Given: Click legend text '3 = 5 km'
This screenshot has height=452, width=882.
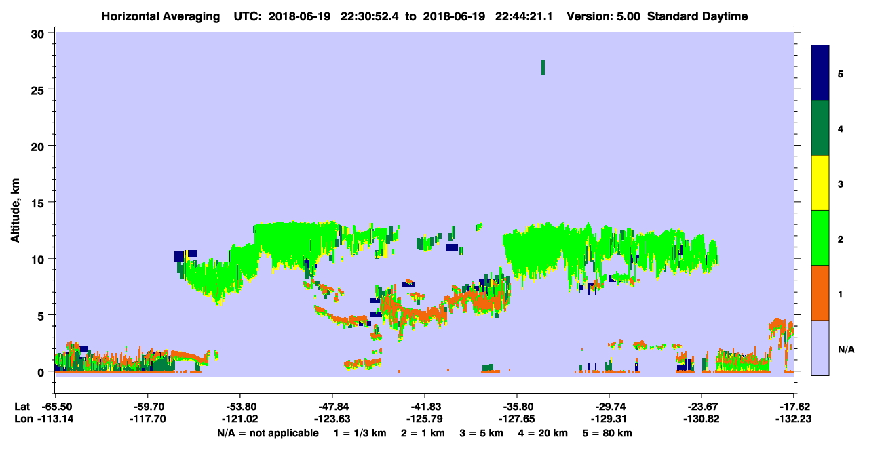Looking at the screenshot, I should click(481, 433).
